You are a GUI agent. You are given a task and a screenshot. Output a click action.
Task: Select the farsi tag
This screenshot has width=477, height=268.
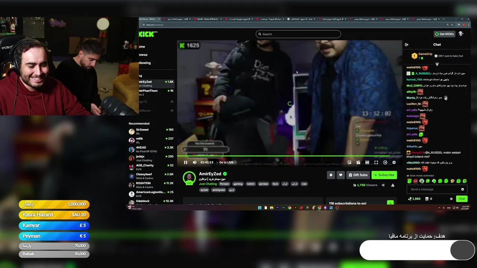(x=275, y=184)
